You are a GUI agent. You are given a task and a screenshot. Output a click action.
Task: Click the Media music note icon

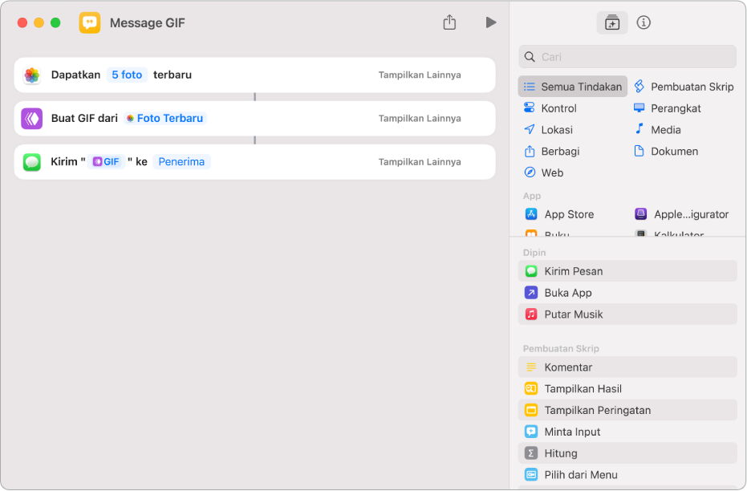[639, 129]
